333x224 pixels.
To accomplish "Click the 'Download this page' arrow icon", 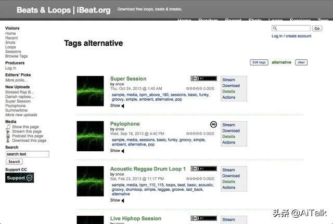I will pyautogui.click(x=8, y=141).
